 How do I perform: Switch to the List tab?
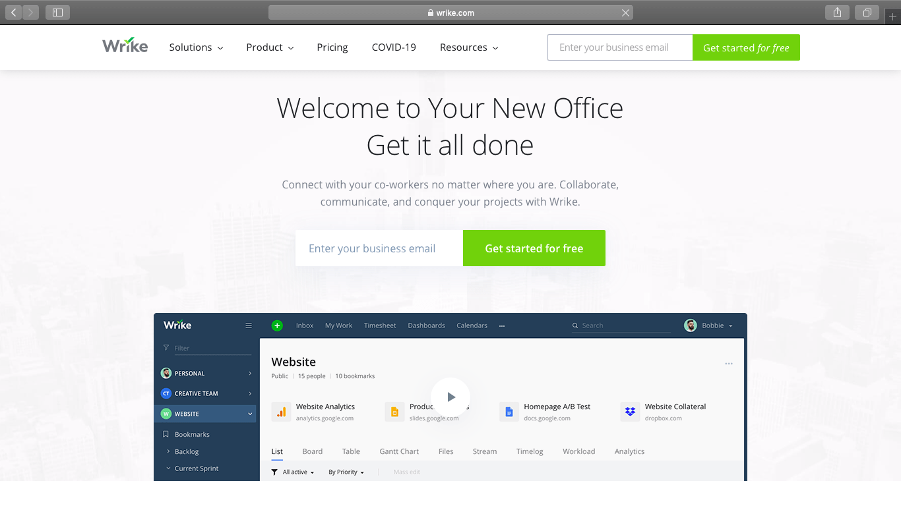coord(277,451)
